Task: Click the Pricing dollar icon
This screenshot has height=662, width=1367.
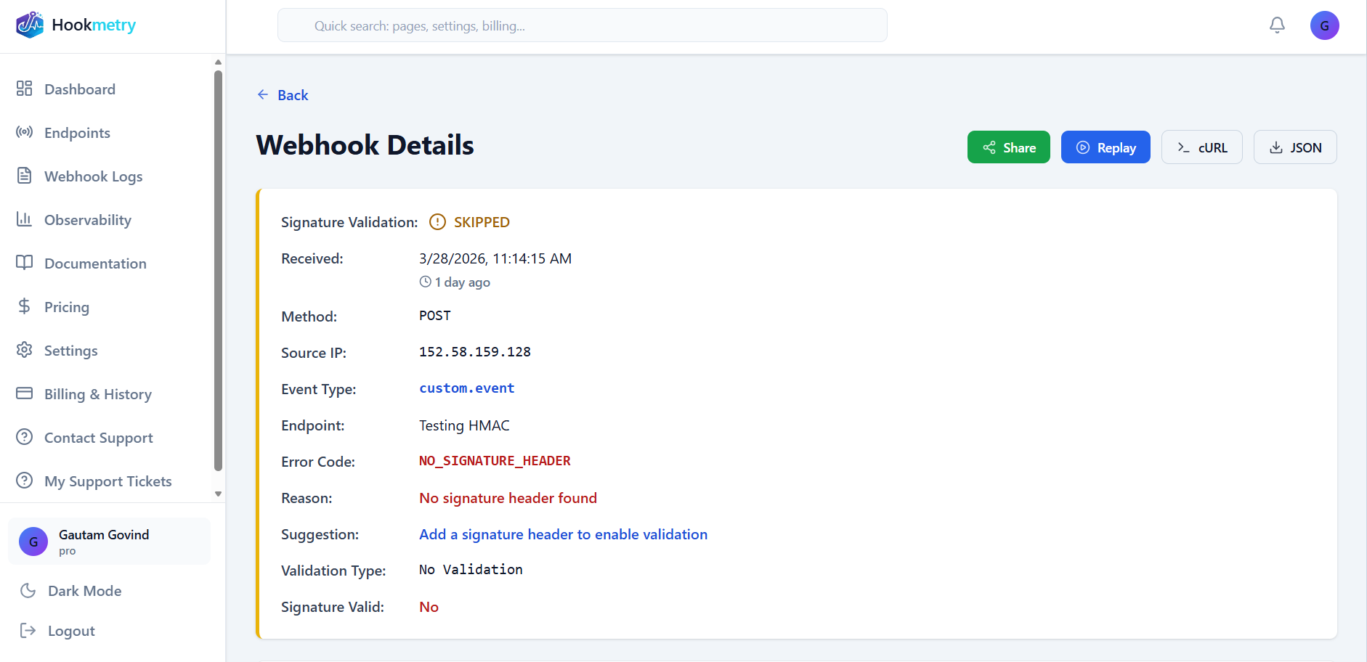Action: [x=24, y=306]
